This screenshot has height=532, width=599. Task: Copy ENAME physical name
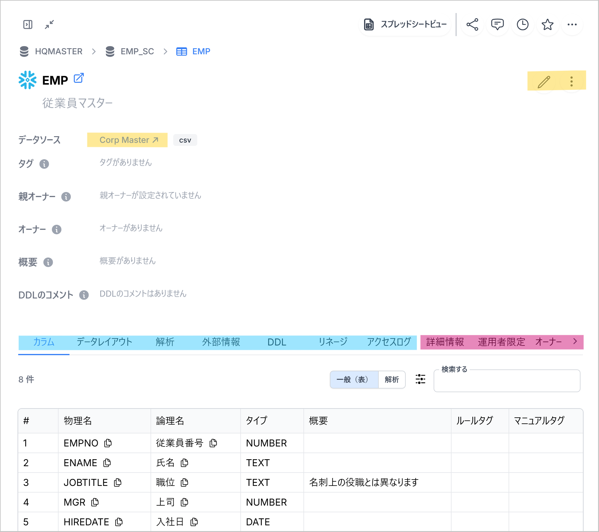click(x=107, y=463)
